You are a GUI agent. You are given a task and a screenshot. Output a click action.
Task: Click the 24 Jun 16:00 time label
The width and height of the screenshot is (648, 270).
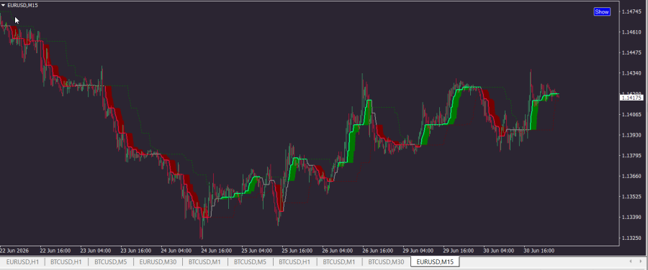216,251
